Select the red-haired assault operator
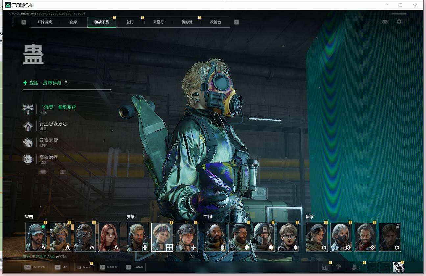The height and width of the screenshot is (276, 426). point(109,237)
